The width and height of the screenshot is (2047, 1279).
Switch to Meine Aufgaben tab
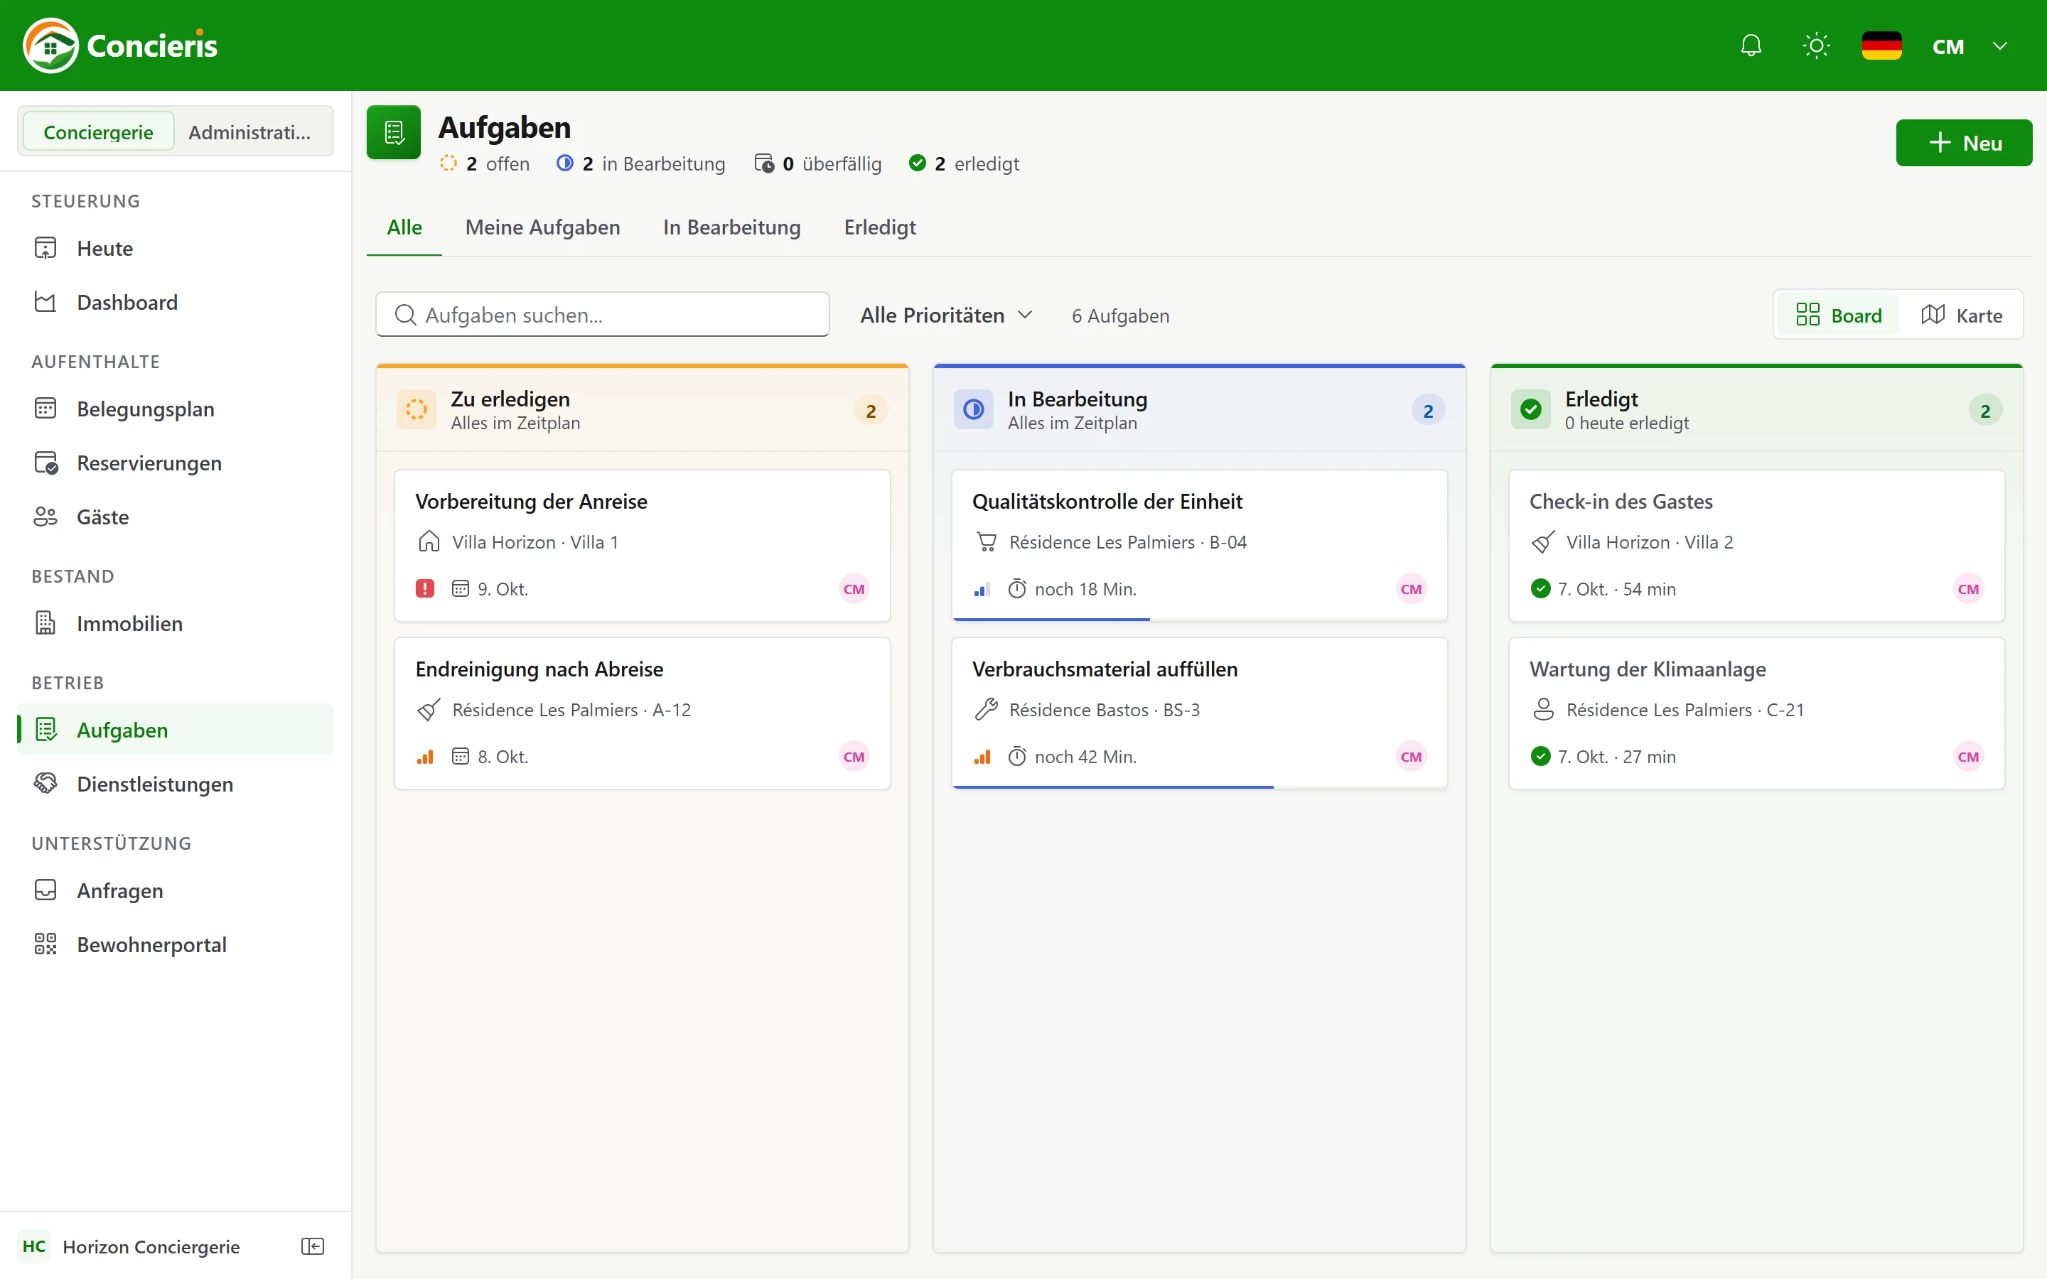tap(542, 227)
